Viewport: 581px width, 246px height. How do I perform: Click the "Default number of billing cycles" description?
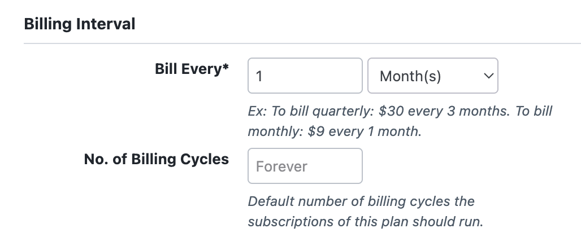click(x=361, y=201)
